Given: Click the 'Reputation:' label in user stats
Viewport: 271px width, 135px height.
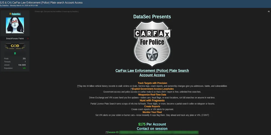Looking at the screenshot, I should 8,68.
